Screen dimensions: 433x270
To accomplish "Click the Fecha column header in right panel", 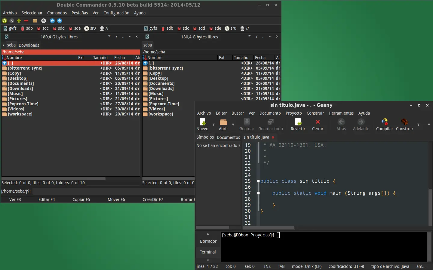I will (264, 58).
